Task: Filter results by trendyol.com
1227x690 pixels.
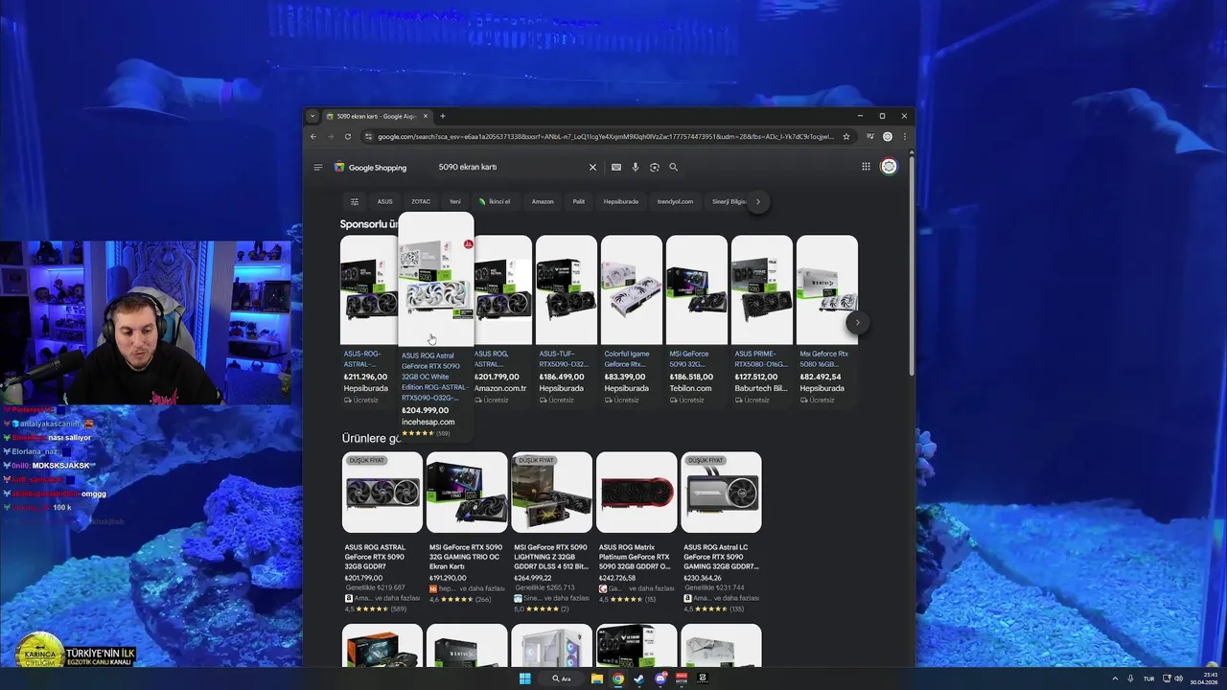Action: (x=675, y=201)
